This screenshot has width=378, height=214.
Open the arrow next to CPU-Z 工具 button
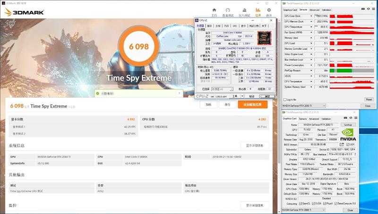tap(242, 96)
